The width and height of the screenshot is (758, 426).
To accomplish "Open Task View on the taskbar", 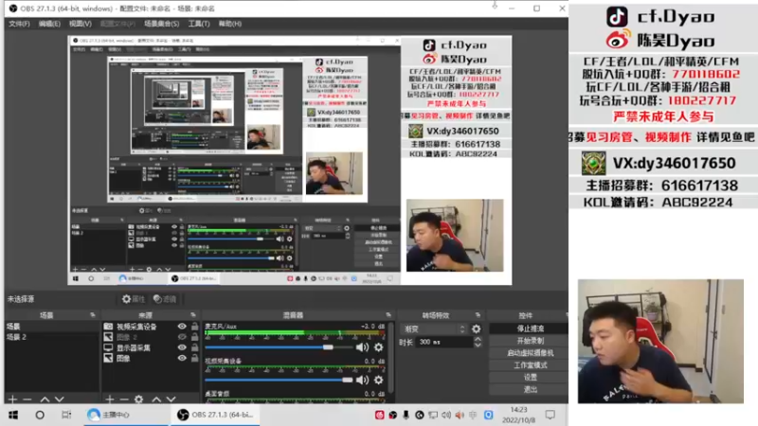I will pos(66,415).
